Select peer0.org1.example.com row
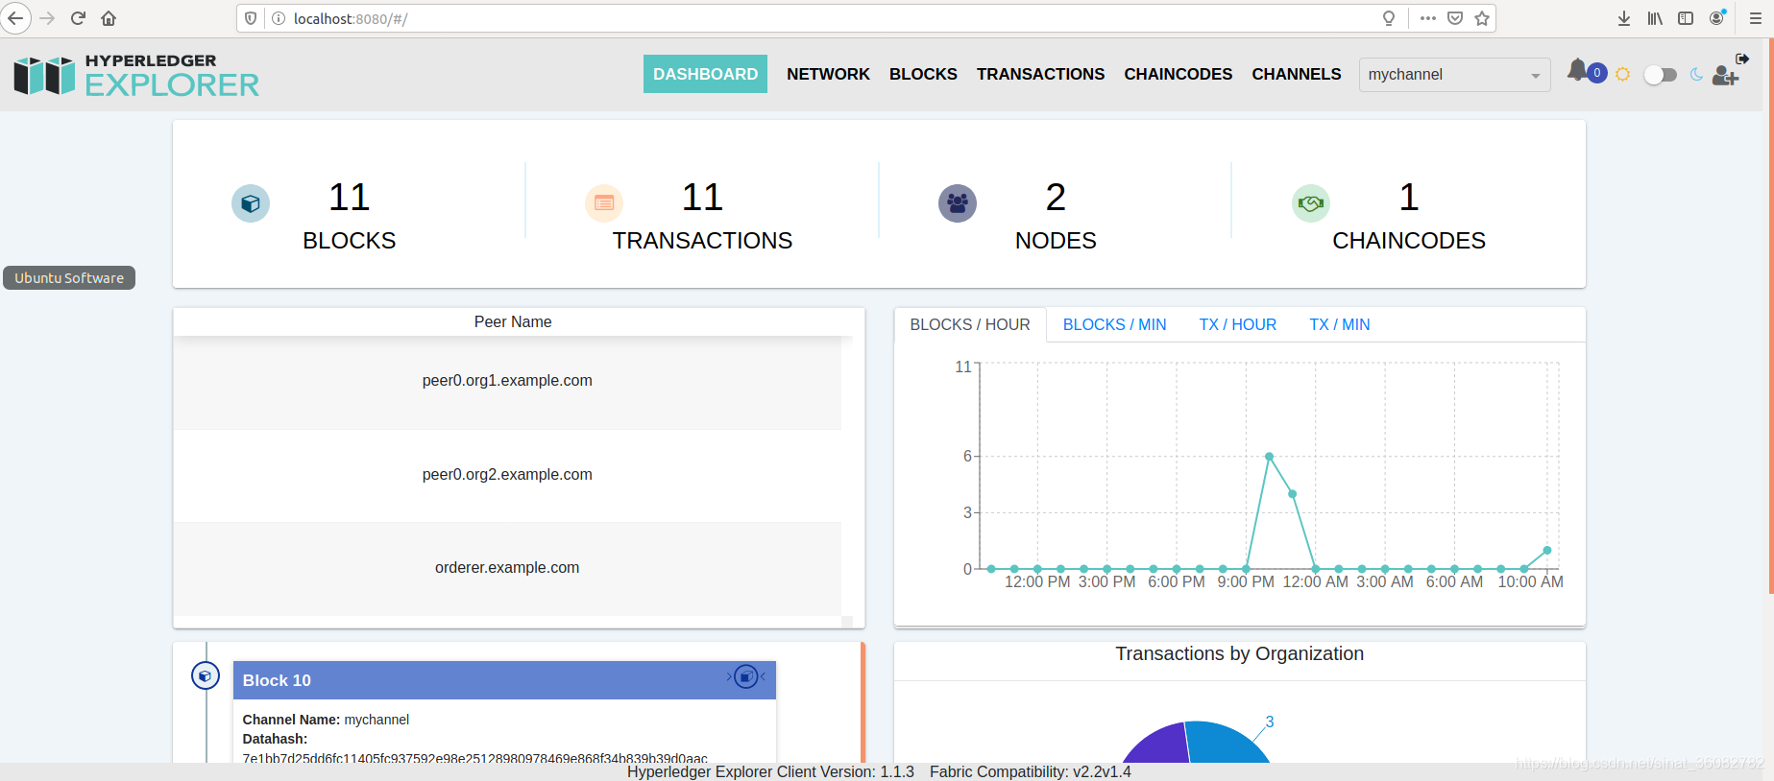Image resolution: width=1774 pixels, height=781 pixels. [507, 381]
